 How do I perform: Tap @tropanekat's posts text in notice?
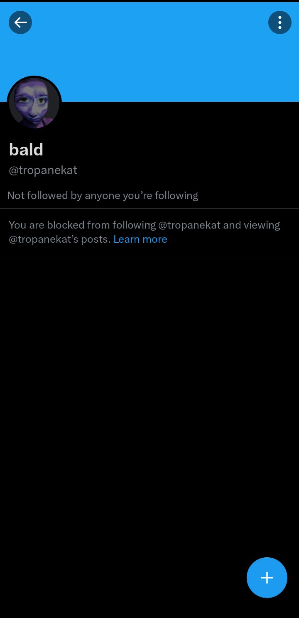pos(60,239)
